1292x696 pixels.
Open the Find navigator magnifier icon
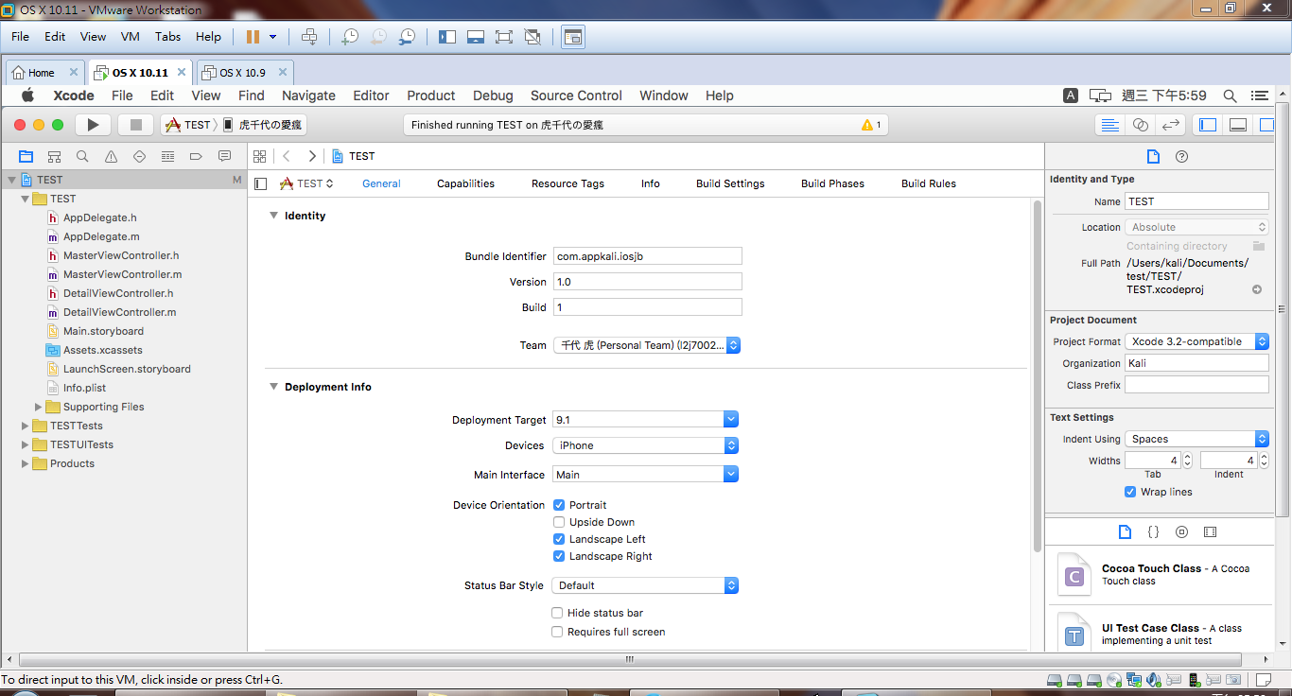point(82,156)
